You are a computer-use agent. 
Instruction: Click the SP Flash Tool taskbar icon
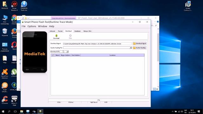[40, 111]
